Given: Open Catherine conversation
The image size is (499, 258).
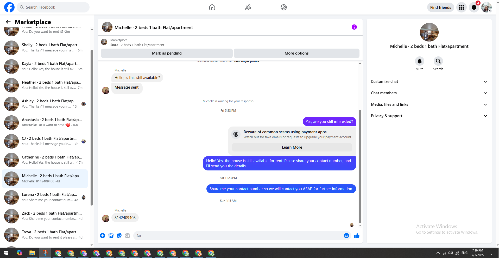Looking at the screenshot, I should point(45,160).
